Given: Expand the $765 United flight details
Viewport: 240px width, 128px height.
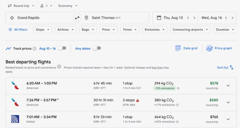Looking at the screenshot, I should pyautogui.click(x=228, y=119).
